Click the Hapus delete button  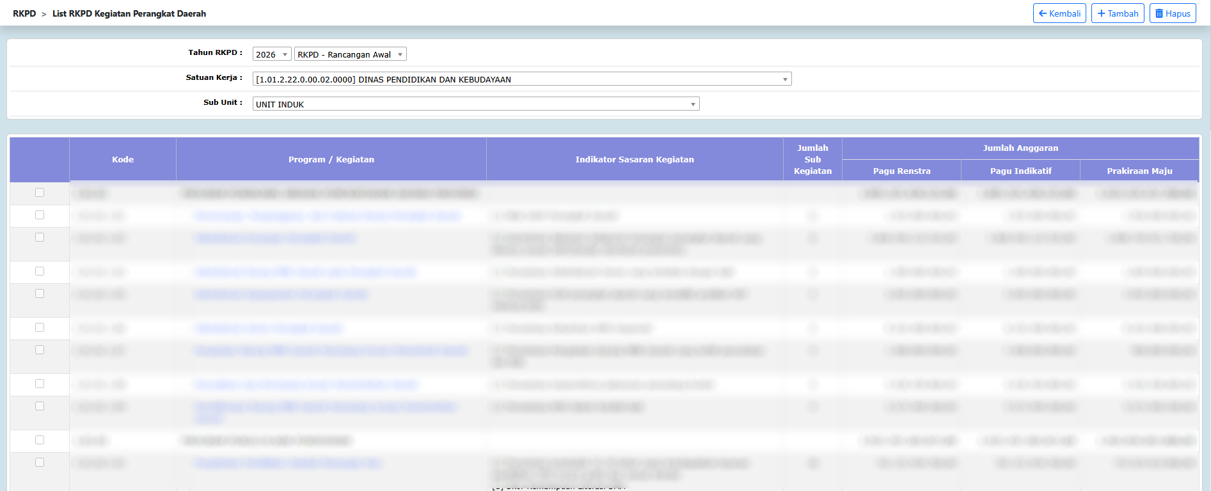coord(1173,13)
